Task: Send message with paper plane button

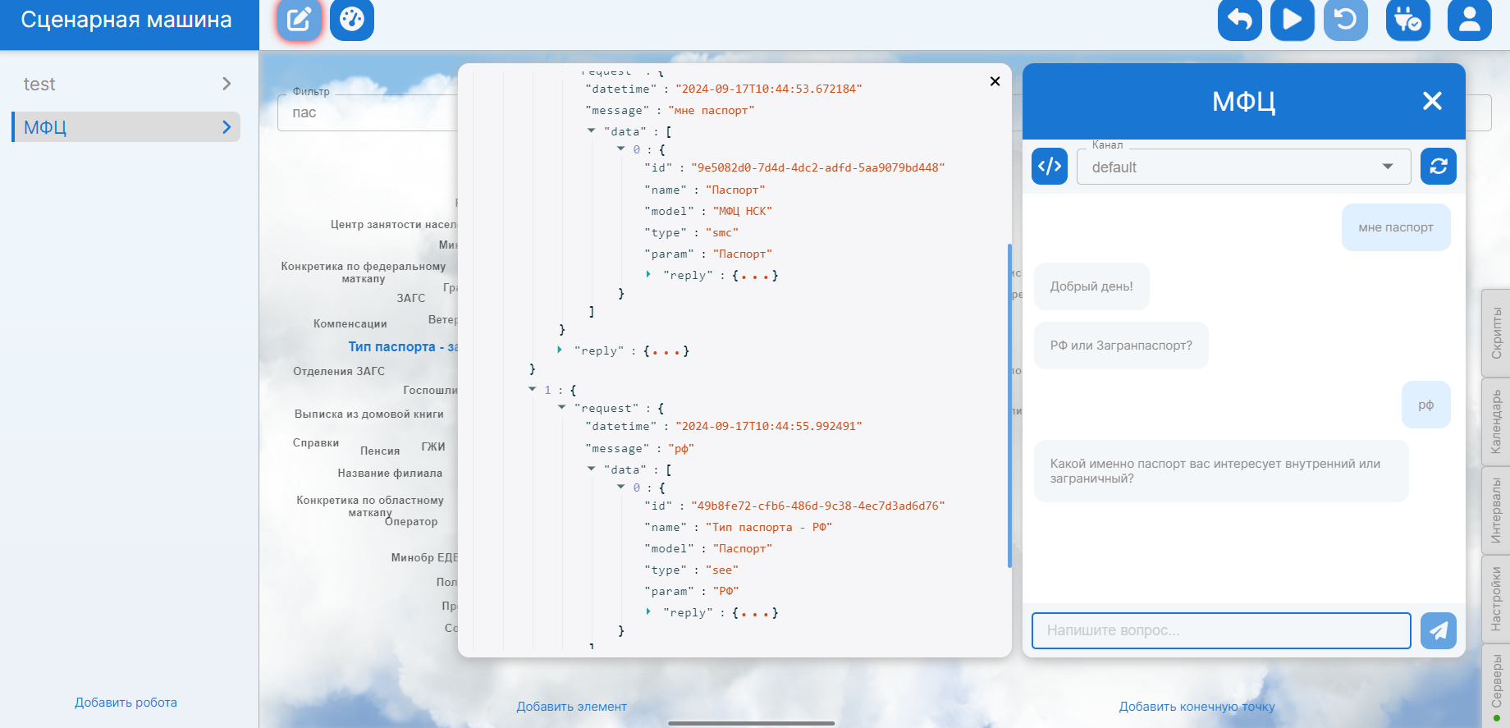Action: click(1439, 630)
